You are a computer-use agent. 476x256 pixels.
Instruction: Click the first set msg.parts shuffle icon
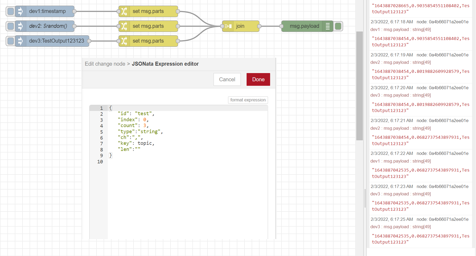click(x=124, y=11)
